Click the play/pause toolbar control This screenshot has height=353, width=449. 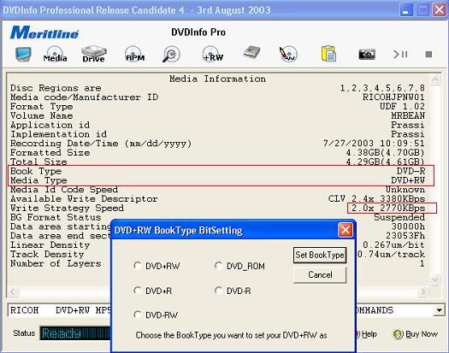click(x=400, y=54)
